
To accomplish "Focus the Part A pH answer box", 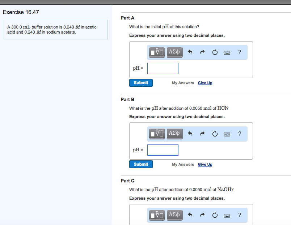I will click(x=163, y=68).
